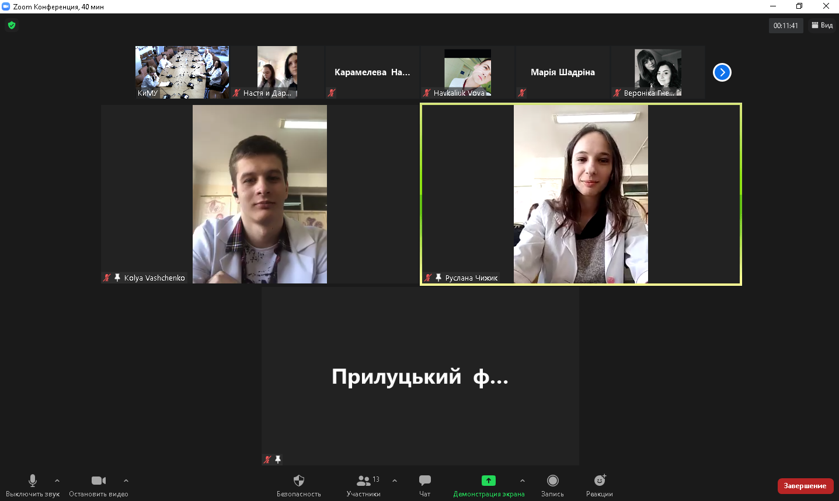Mute the microphone in the toolbar
The image size is (839, 501).
(x=33, y=481)
